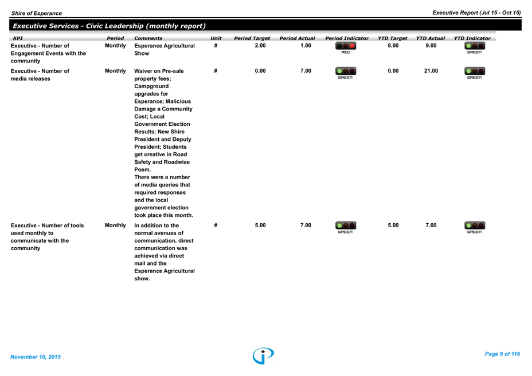Click the Esperance Agricultural Show comment in first row

164,49
